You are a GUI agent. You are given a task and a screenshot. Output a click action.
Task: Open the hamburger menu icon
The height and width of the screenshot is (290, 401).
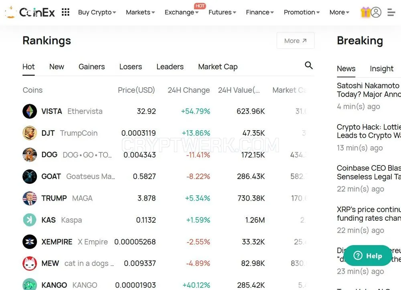tap(391, 12)
